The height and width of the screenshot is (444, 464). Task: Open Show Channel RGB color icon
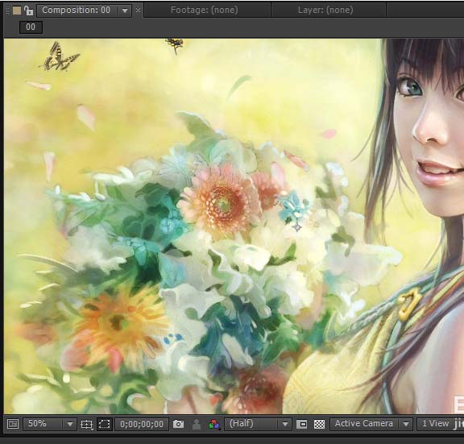(214, 424)
